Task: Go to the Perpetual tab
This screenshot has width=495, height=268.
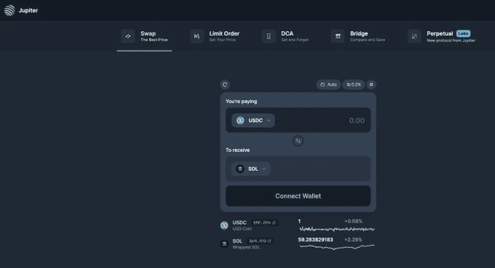Action: (441, 36)
